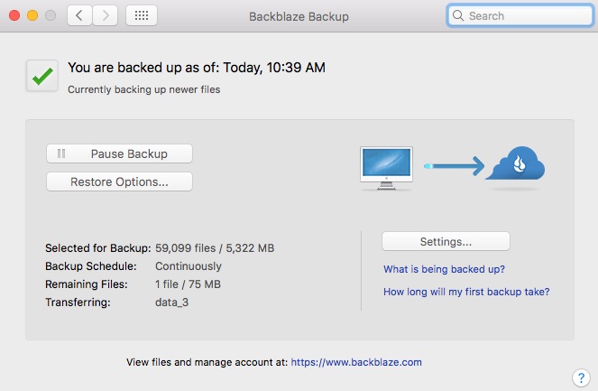
Task: Click the Pause Backup button
Action: tap(119, 154)
